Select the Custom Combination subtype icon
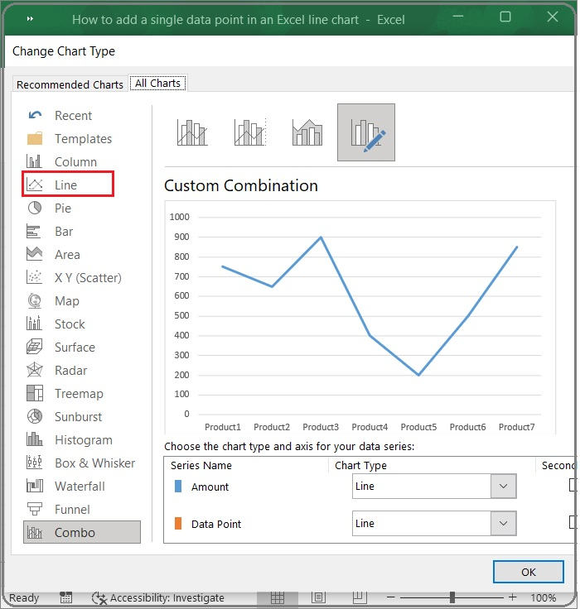 366,132
